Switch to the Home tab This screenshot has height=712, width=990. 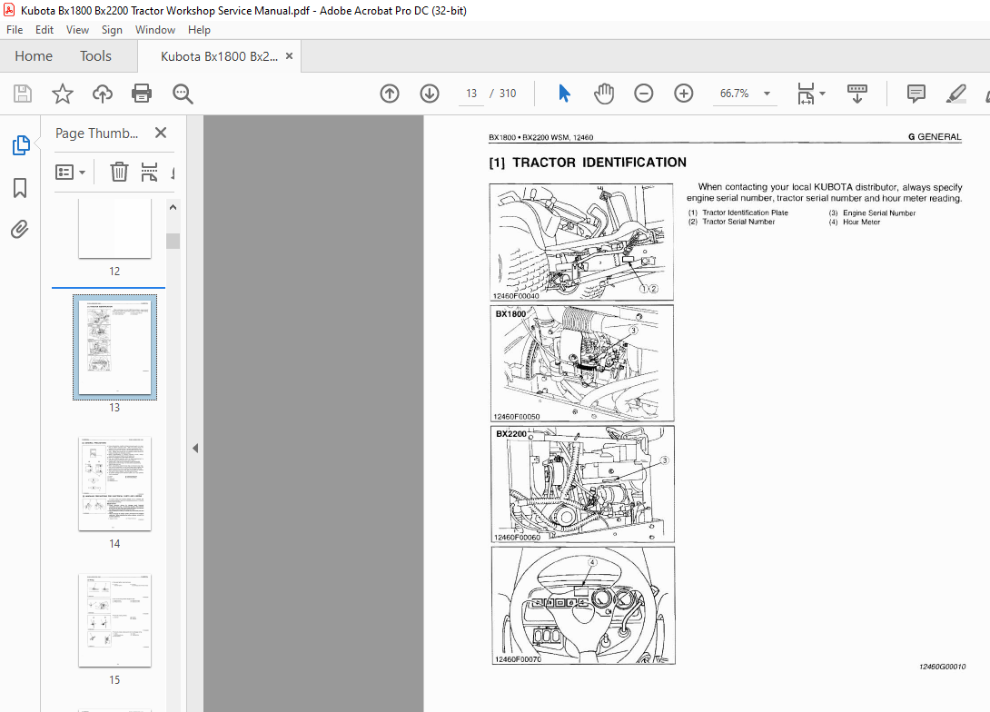click(x=34, y=56)
